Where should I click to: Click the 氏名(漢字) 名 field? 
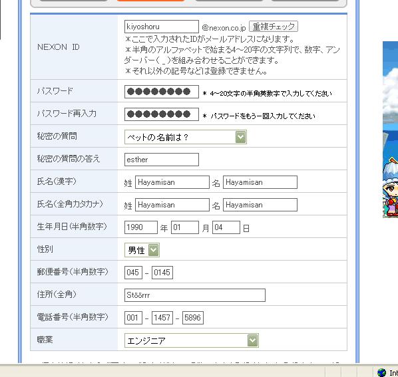(260, 182)
